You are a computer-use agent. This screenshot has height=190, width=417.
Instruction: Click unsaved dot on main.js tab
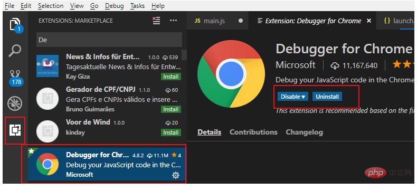click(241, 21)
